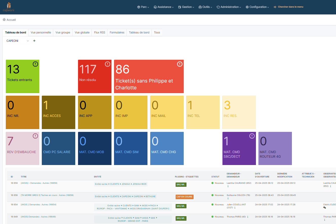The image size is (336, 224).
Task: Open ticket [AKSIS] Demandes : Autres (16649)
Action: point(38,217)
